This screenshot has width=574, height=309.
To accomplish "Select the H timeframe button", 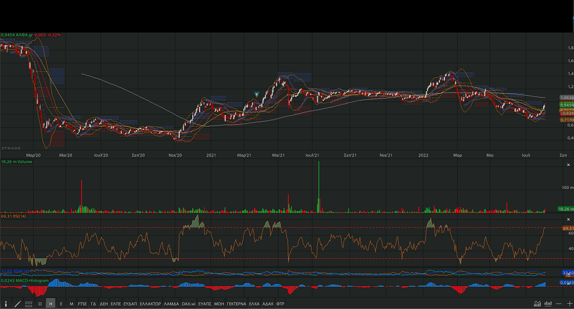I will pyautogui.click(x=51, y=304).
